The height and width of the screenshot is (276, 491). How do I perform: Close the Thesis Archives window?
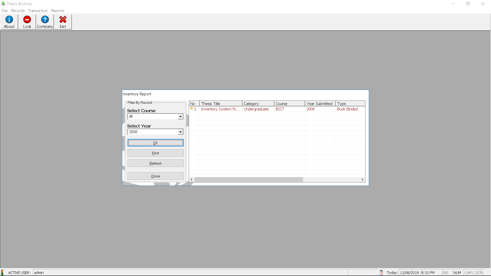(x=483, y=4)
